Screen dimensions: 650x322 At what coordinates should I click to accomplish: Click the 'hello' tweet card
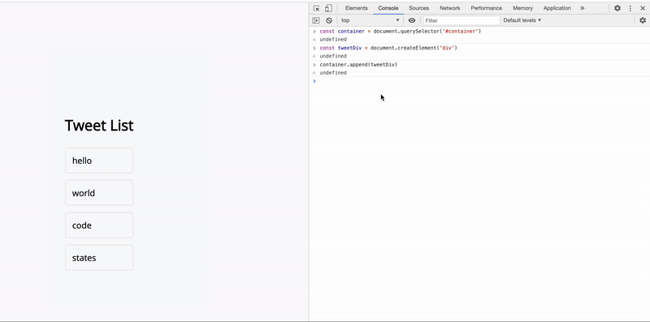click(x=99, y=160)
